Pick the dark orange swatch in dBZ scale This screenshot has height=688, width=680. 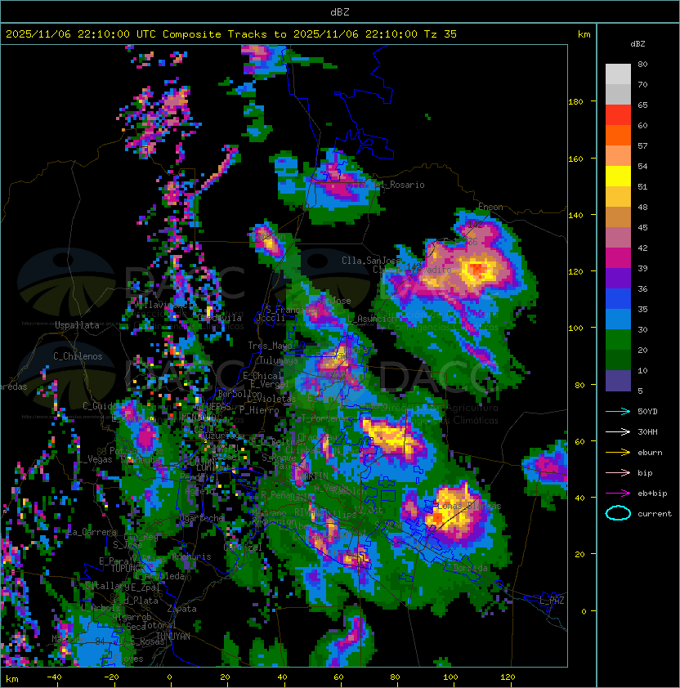618,136
